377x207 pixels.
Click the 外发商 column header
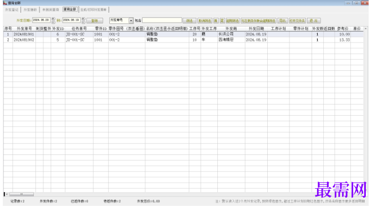tap(231, 29)
